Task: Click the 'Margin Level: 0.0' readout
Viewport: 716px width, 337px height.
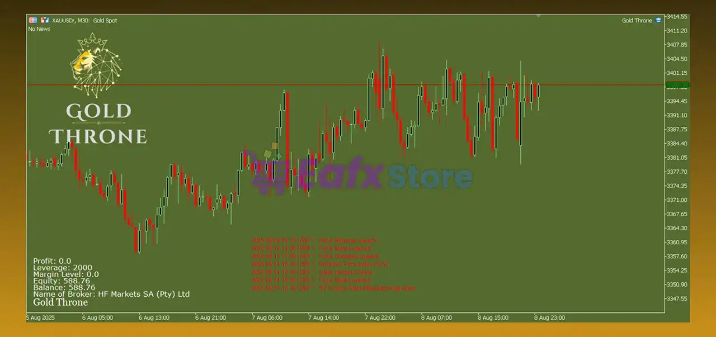Action: (66, 274)
